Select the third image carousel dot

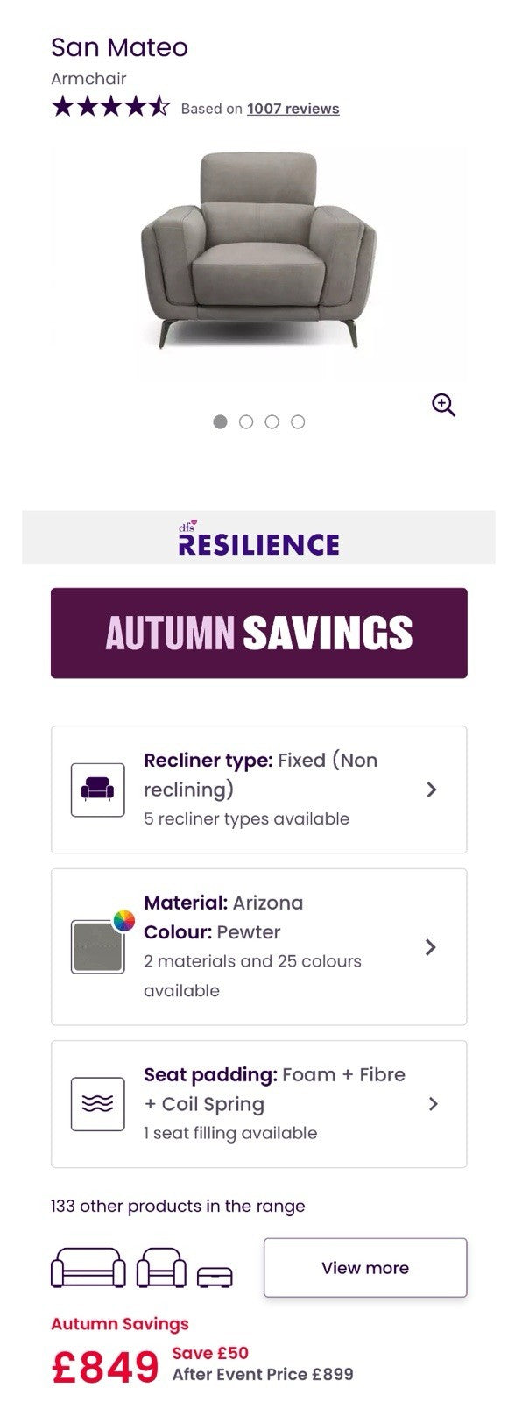pos(272,422)
